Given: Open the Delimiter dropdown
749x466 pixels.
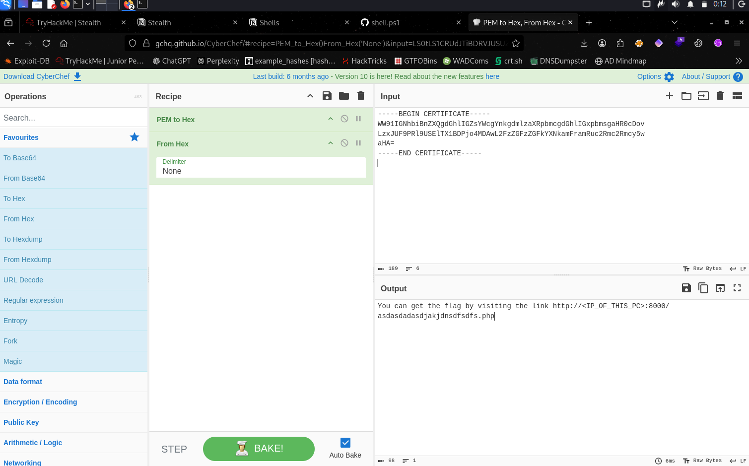Looking at the screenshot, I should [261, 167].
